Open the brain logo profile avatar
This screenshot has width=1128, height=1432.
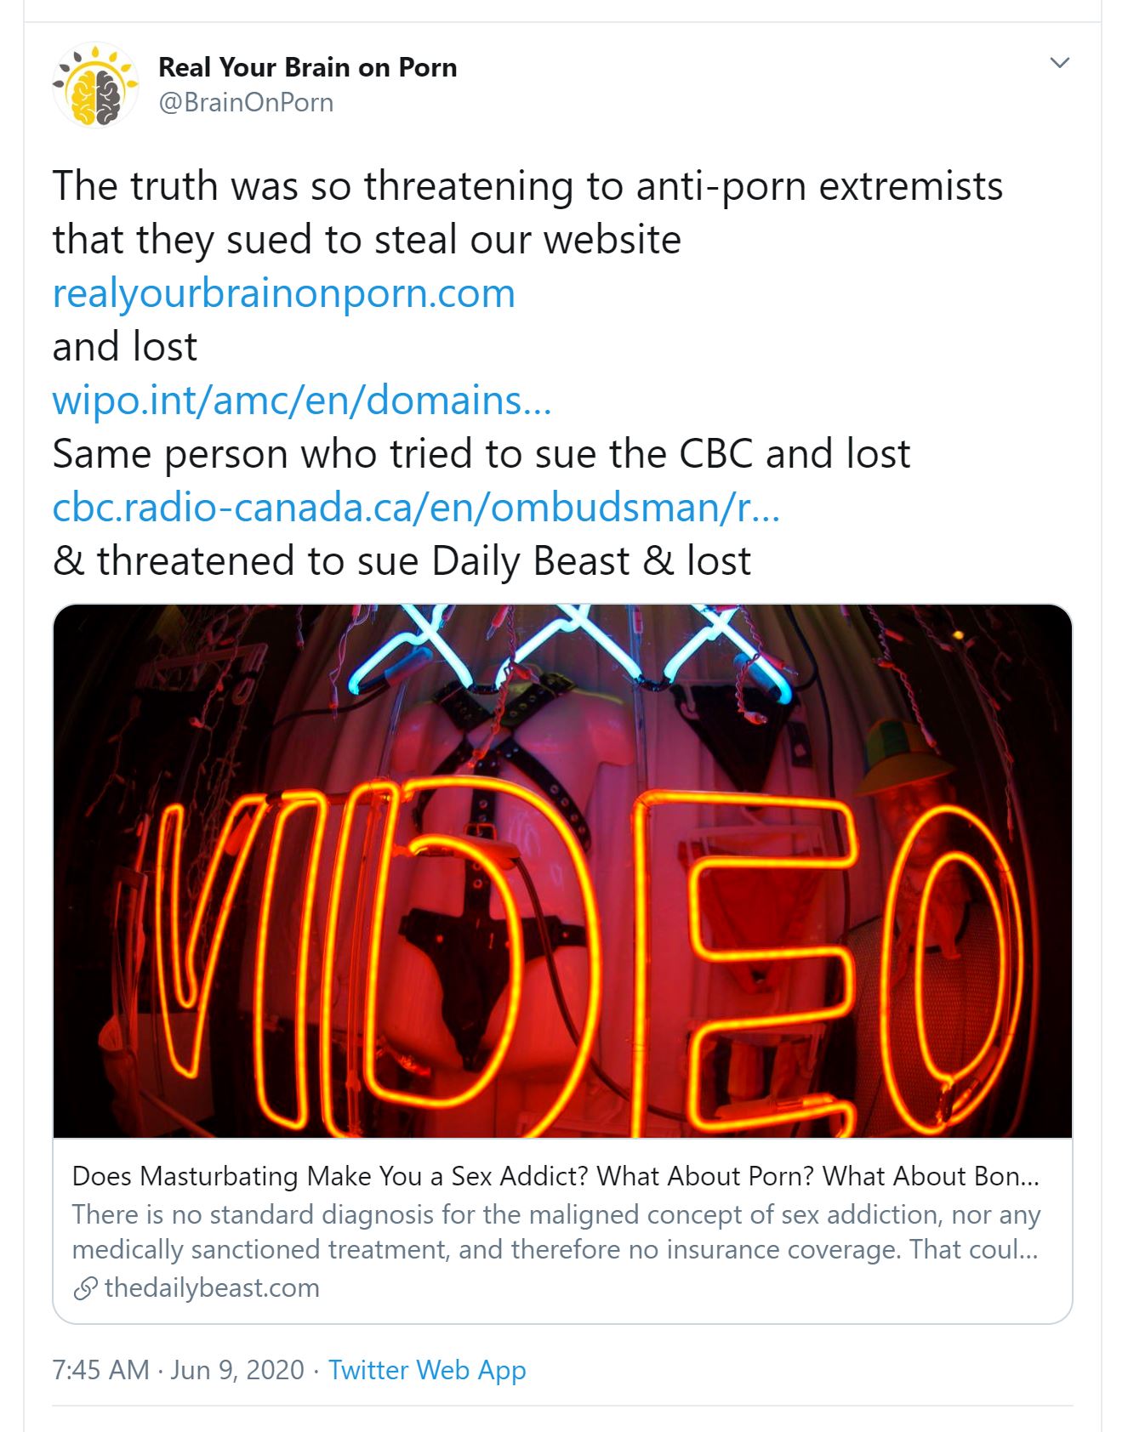[x=94, y=84]
